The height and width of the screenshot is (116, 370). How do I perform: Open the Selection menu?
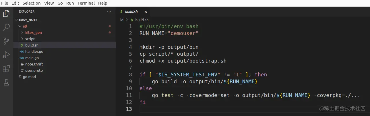(32, 3)
